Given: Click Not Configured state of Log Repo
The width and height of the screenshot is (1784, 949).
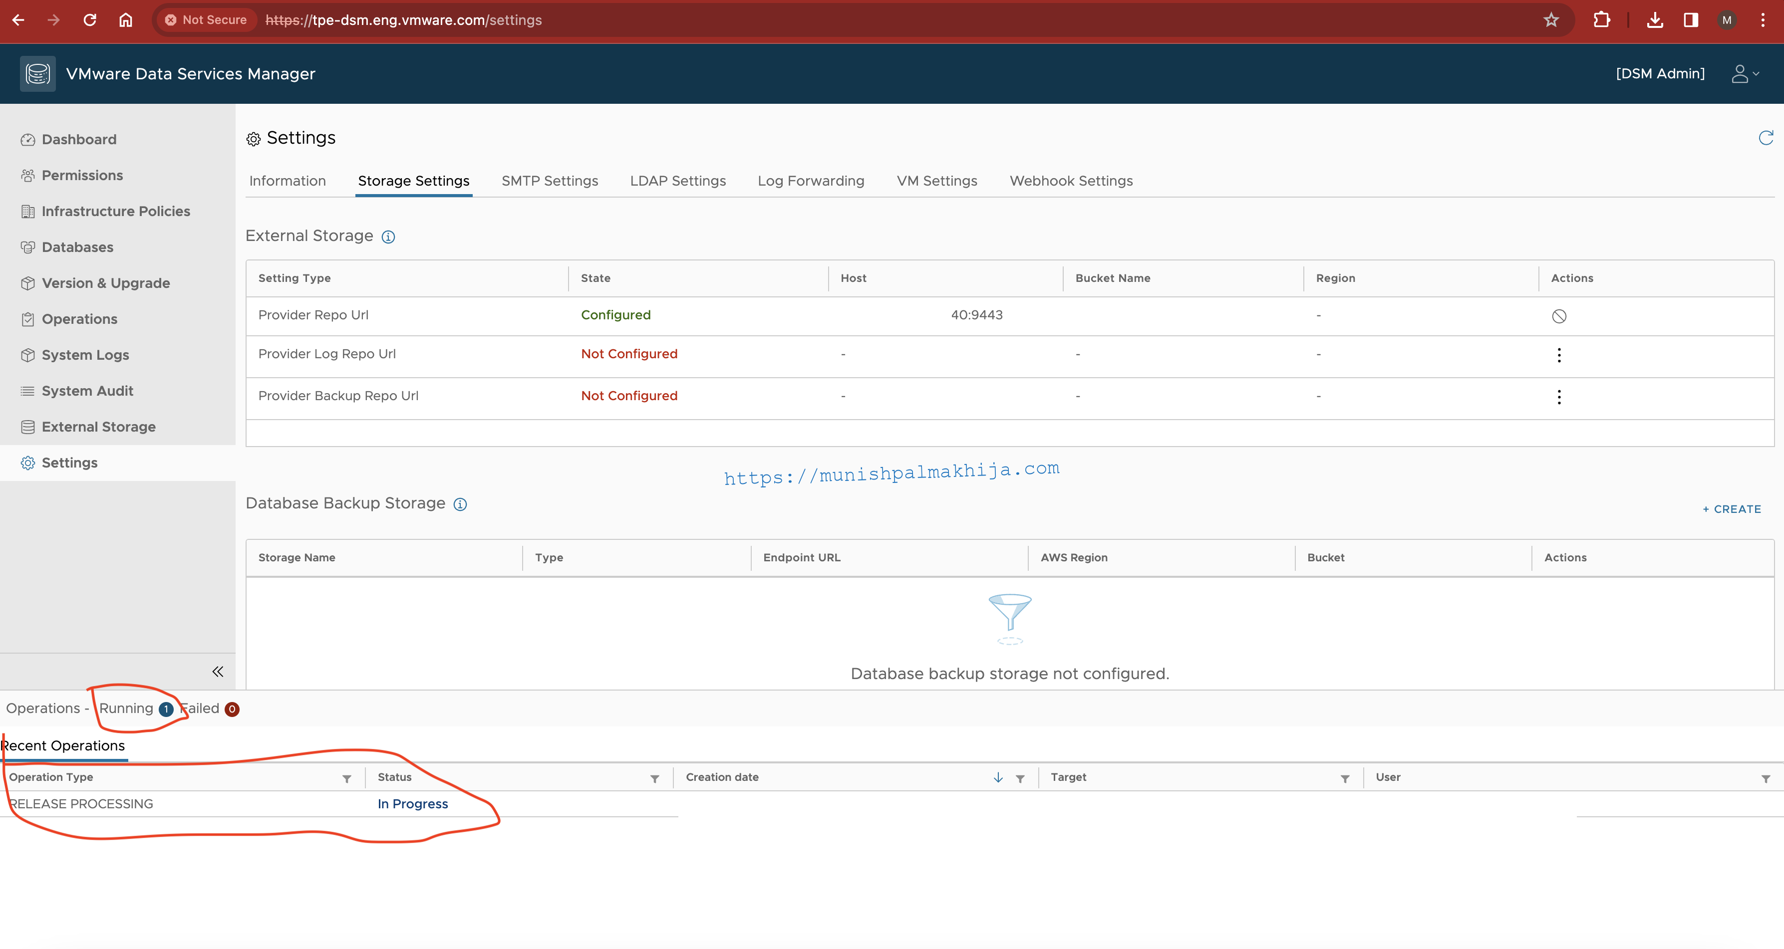Looking at the screenshot, I should click(x=629, y=354).
